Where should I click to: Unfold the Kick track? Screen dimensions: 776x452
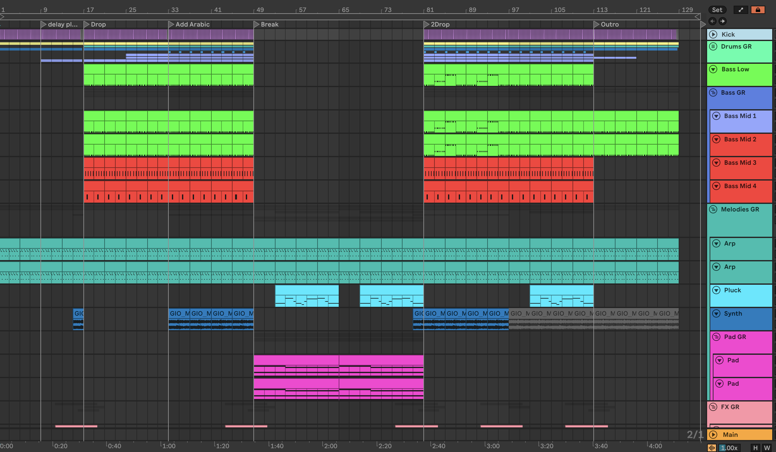pyautogui.click(x=713, y=34)
